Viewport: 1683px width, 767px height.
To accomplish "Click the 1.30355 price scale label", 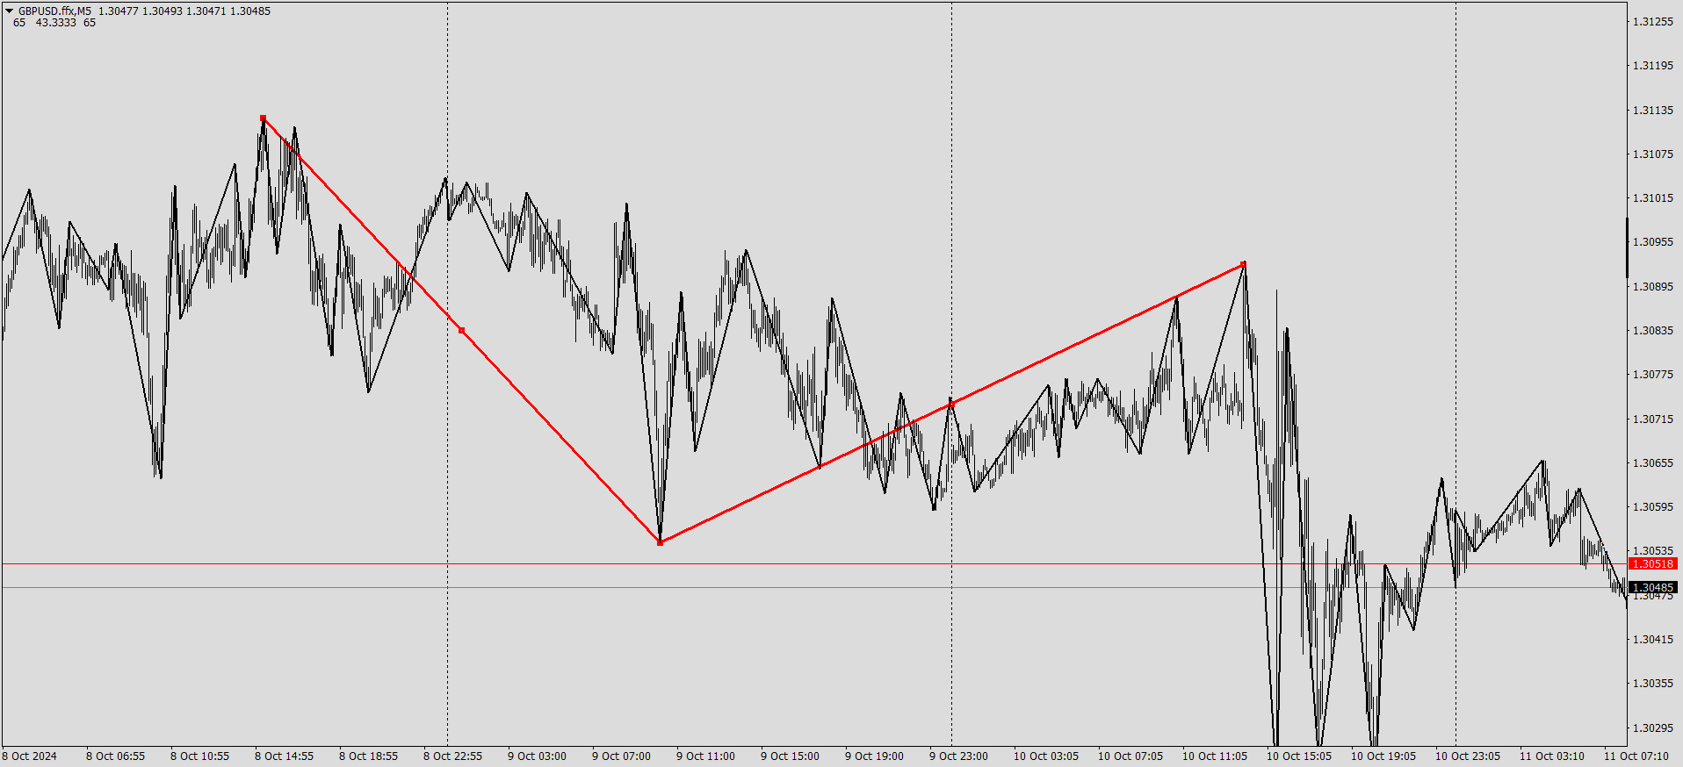I will (1653, 683).
